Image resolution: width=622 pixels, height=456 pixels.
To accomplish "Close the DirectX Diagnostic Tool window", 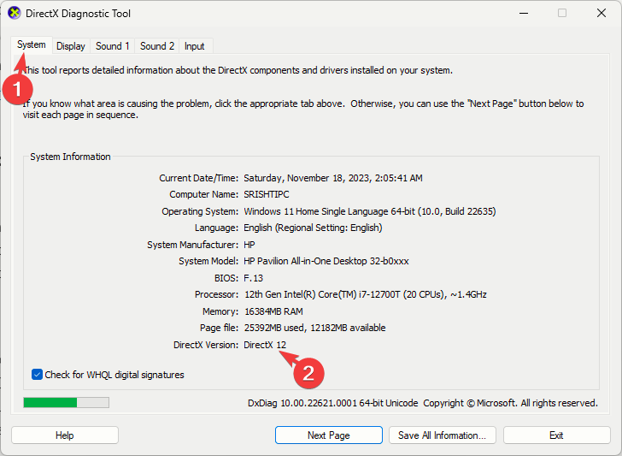I will click(601, 13).
